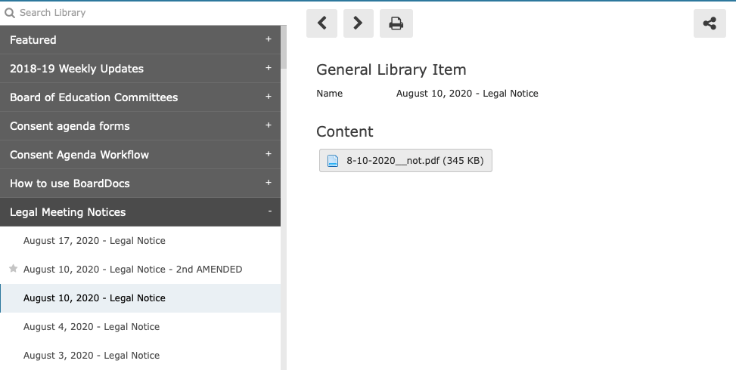Viewport: 736px width, 370px height.
Task: Select August 4, 2020 - Legal Notice
Action: (x=141, y=327)
